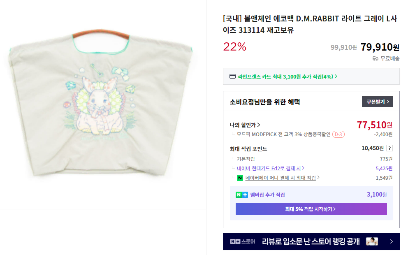Click the 쿠폰받기 button
The image size is (408, 255).
[x=377, y=102]
